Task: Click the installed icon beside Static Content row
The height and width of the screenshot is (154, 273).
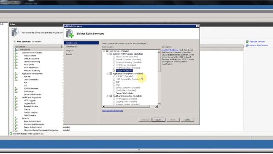Action: tap(16, 56)
